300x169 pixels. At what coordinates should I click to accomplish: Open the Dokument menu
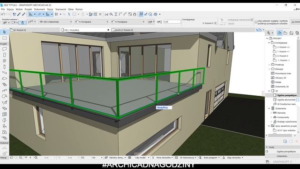[x=39, y=9]
